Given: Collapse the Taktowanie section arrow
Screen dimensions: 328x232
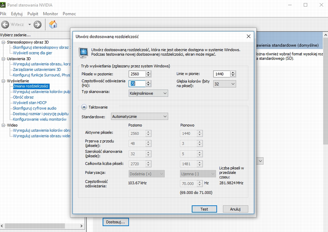Looking at the screenshot, I should coord(84,107).
